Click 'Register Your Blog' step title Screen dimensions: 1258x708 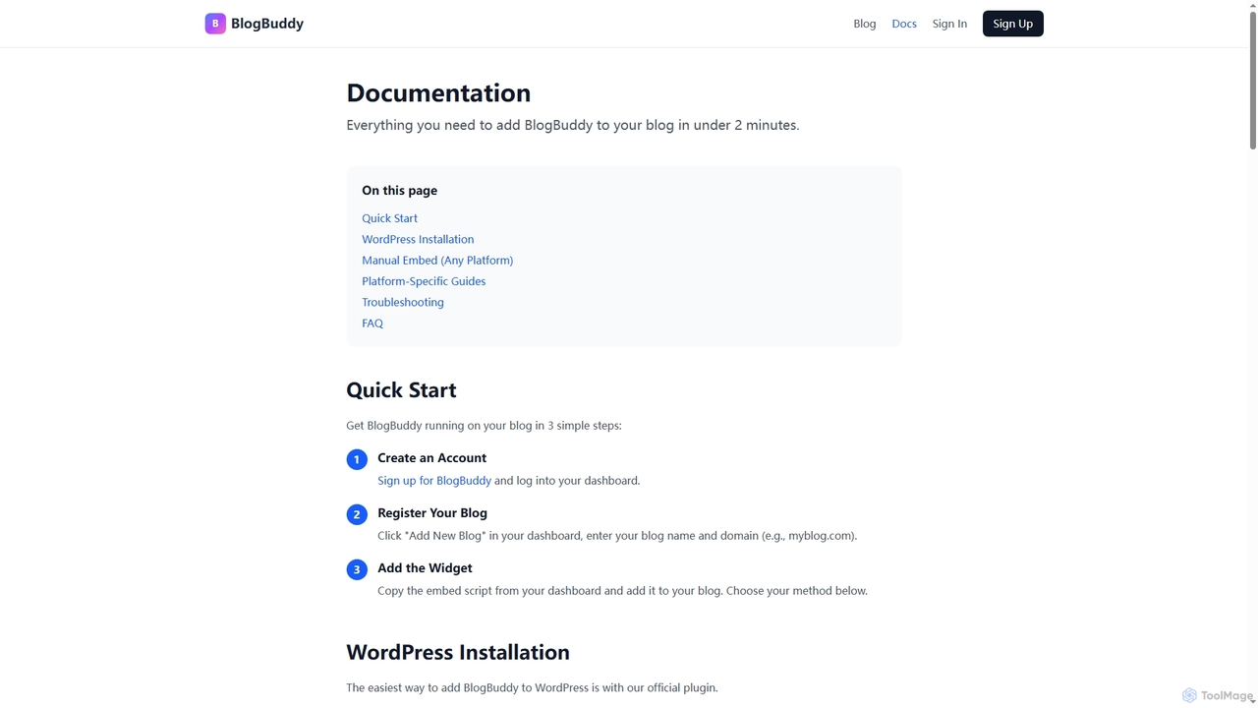point(432,513)
